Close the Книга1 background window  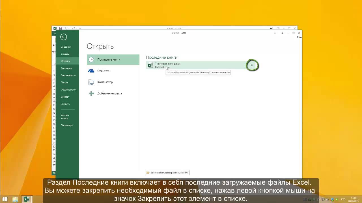point(295,28)
